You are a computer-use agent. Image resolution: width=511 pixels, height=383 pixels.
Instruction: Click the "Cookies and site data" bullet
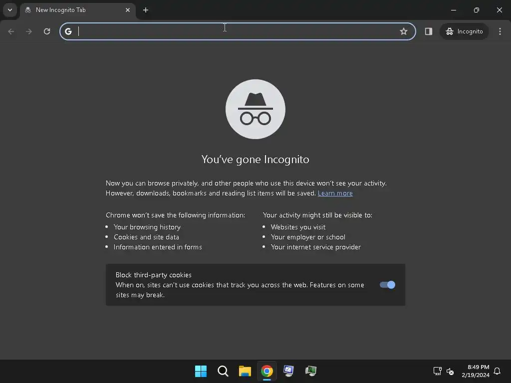(x=146, y=237)
